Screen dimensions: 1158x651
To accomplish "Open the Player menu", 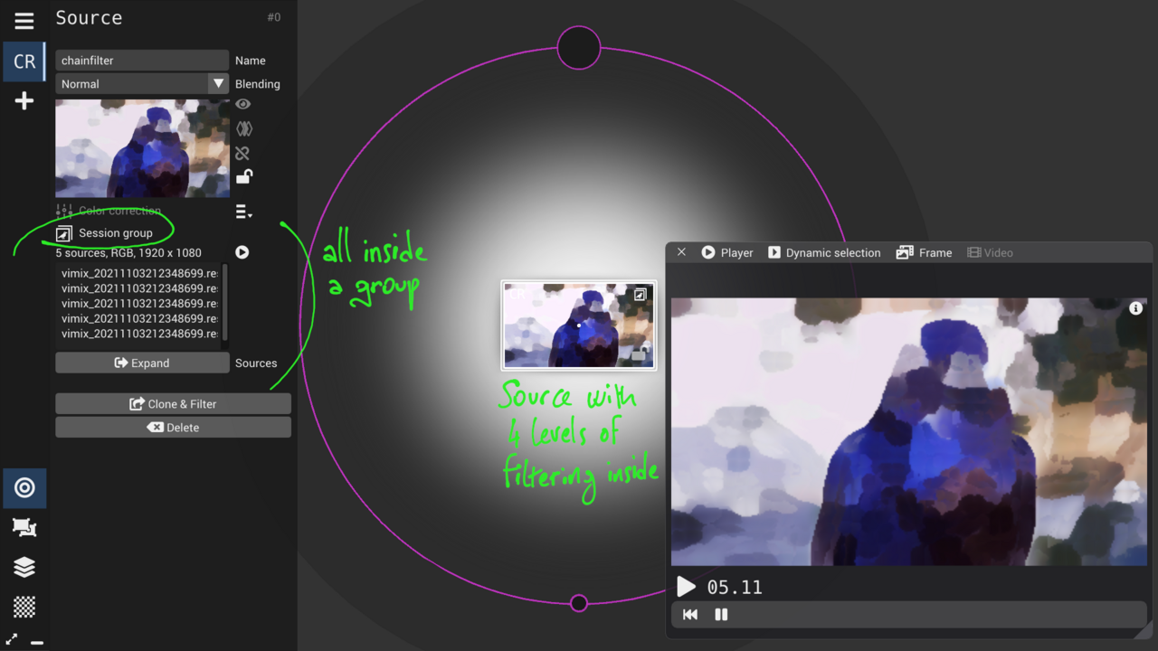I will [x=727, y=252].
